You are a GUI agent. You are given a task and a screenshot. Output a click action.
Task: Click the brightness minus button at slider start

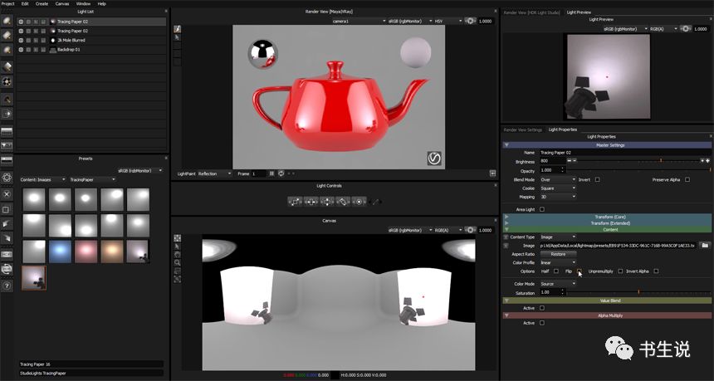click(x=570, y=161)
